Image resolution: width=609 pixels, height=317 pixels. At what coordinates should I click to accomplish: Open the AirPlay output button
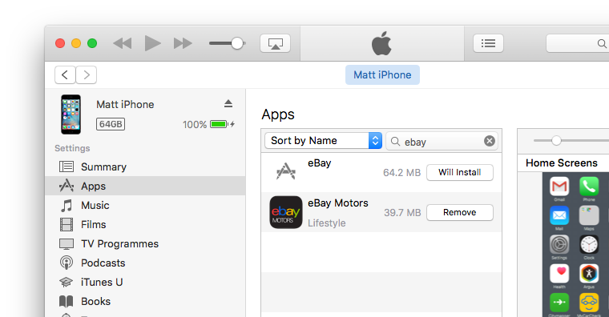275,43
